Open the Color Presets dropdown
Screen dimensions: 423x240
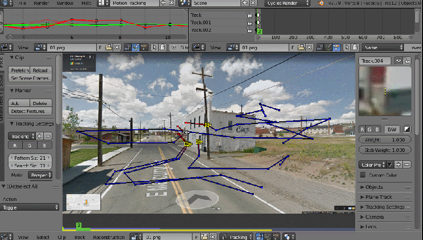(x=373, y=165)
